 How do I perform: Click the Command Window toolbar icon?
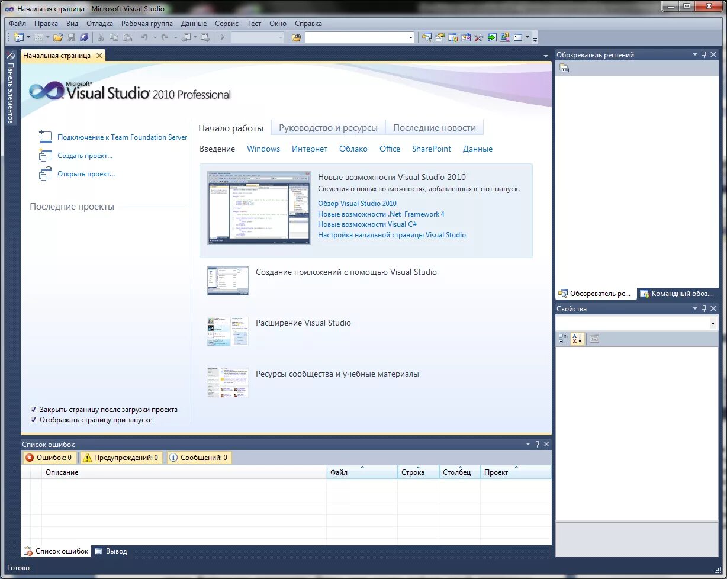(x=518, y=37)
